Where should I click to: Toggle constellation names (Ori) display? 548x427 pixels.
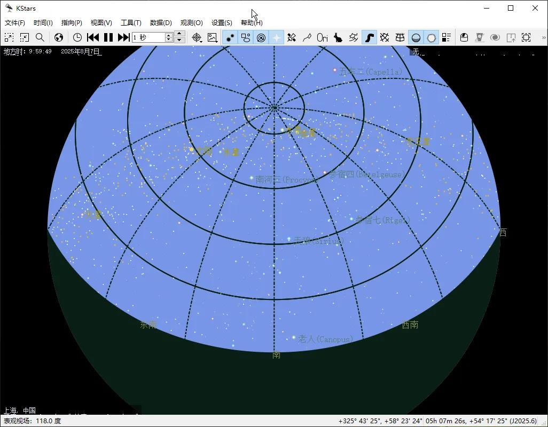323,37
